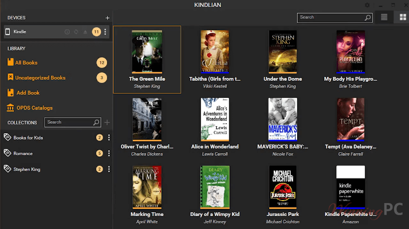This screenshot has width=409, height=229.
Task: Switch to grid view
Action: (403, 17)
